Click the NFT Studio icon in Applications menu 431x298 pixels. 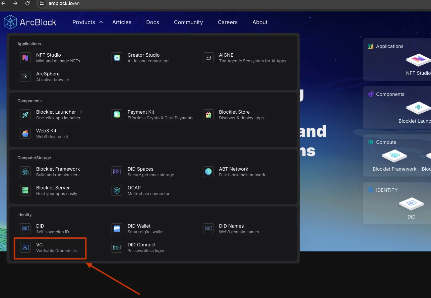pyautogui.click(x=25, y=58)
